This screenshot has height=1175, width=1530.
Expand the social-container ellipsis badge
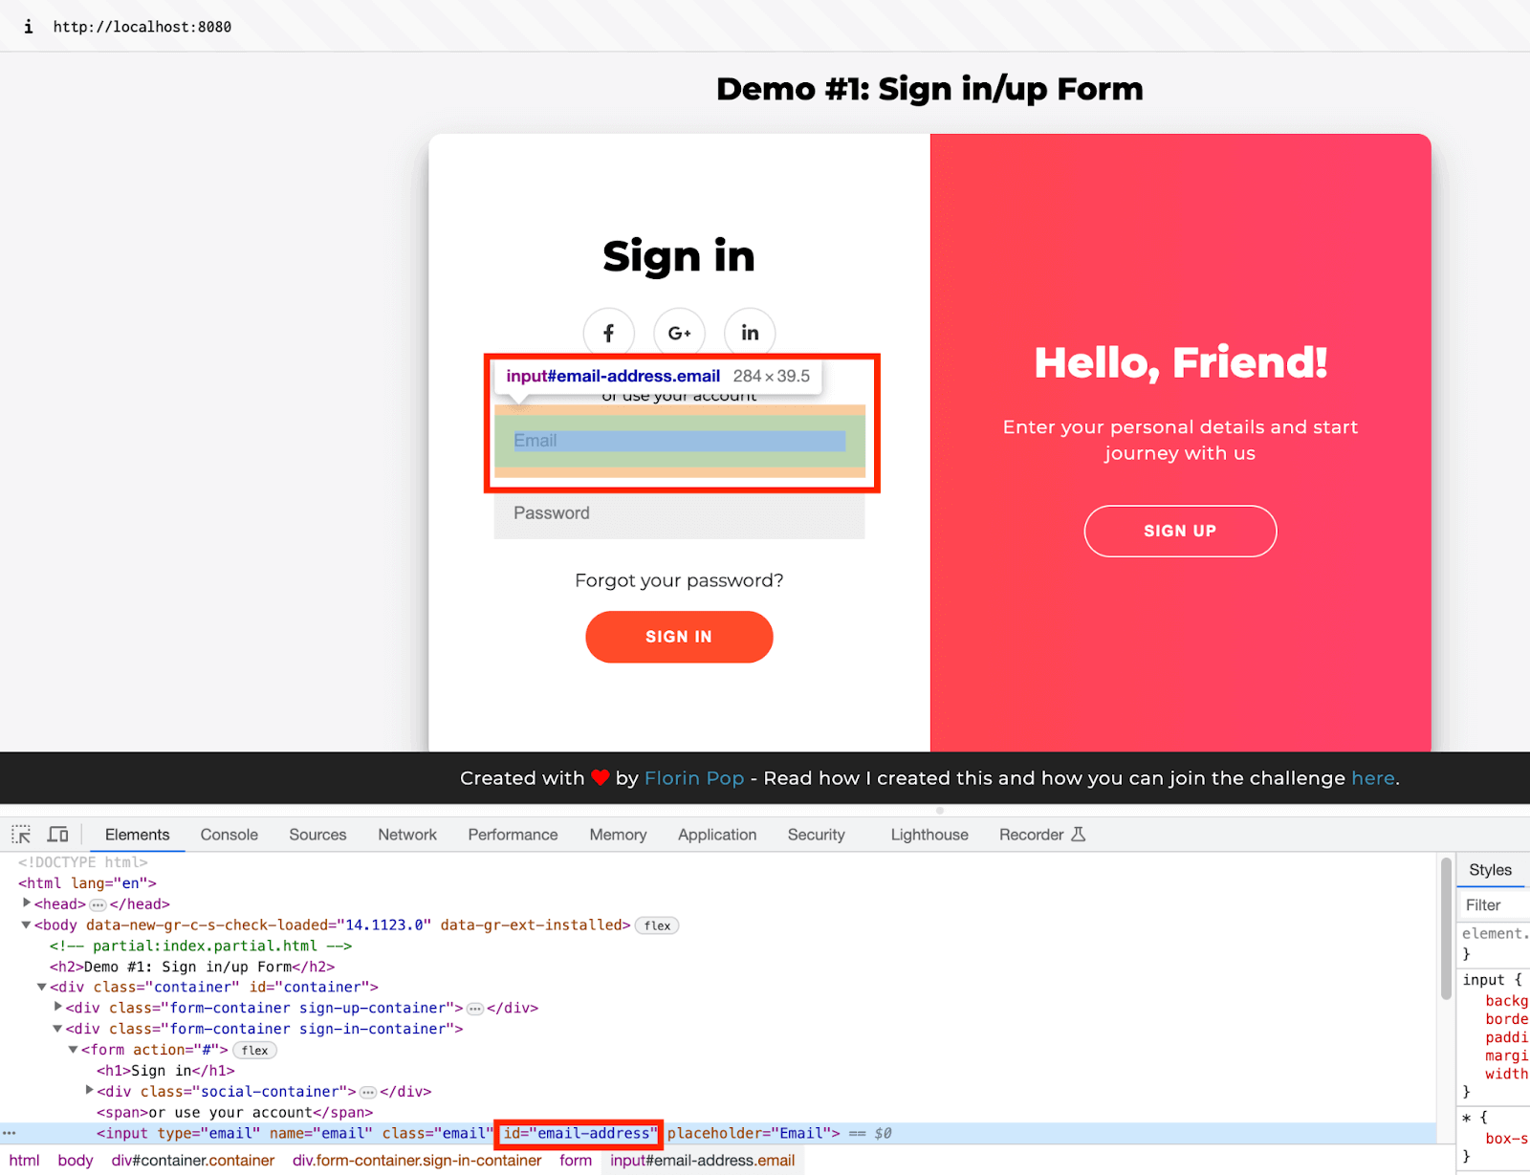pyautogui.click(x=368, y=1092)
